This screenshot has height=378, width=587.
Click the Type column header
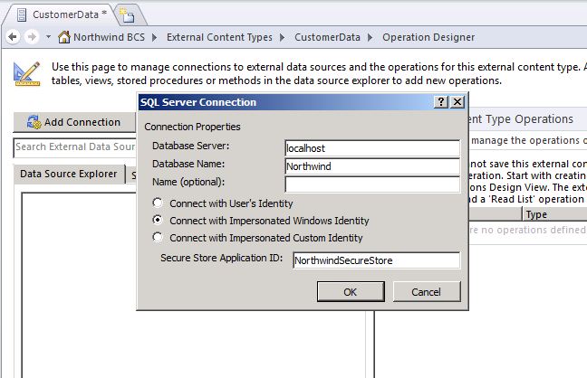coord(554,214)
